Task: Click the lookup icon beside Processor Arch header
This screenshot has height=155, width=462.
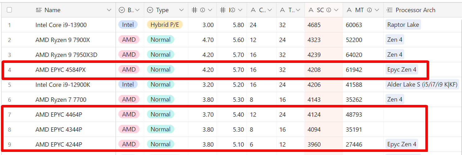Action: tap(390, 10)
